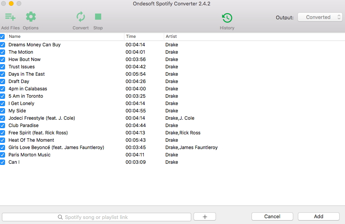The image size is (345, 224).
Task: Select Girls Love Beyoncé (feat. James Fauntleroy) title
Action: pyautogui.click(x=56, y=148)
